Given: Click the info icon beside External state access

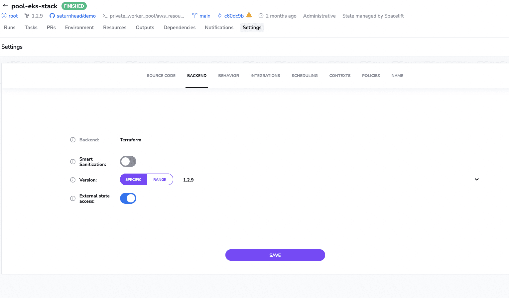Looking at the screenshot, I should pyautogui.click(x=73, y=198).
